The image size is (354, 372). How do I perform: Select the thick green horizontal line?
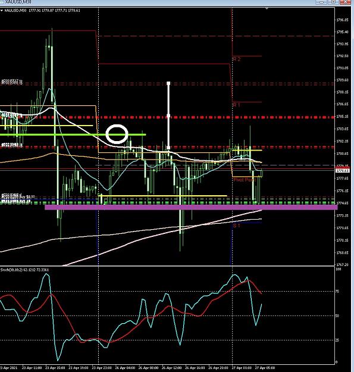coord(73,135)
